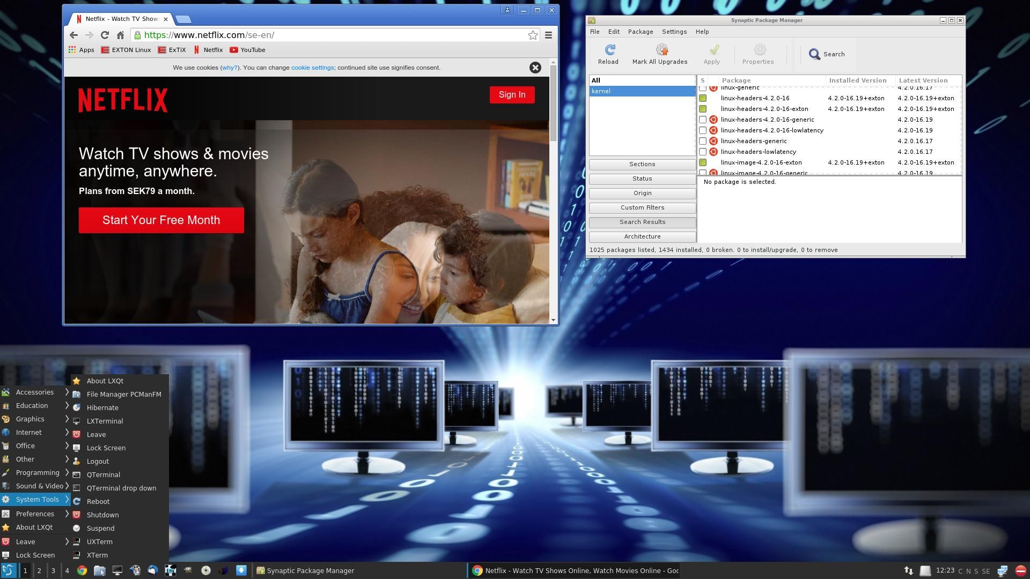Click the scrollbar down arrow in Chrome
This screenshot has height=579, width=1030.
(553, 320)
